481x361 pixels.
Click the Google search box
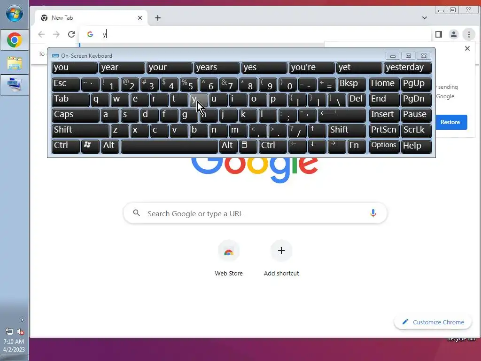[x=255, y=213]
